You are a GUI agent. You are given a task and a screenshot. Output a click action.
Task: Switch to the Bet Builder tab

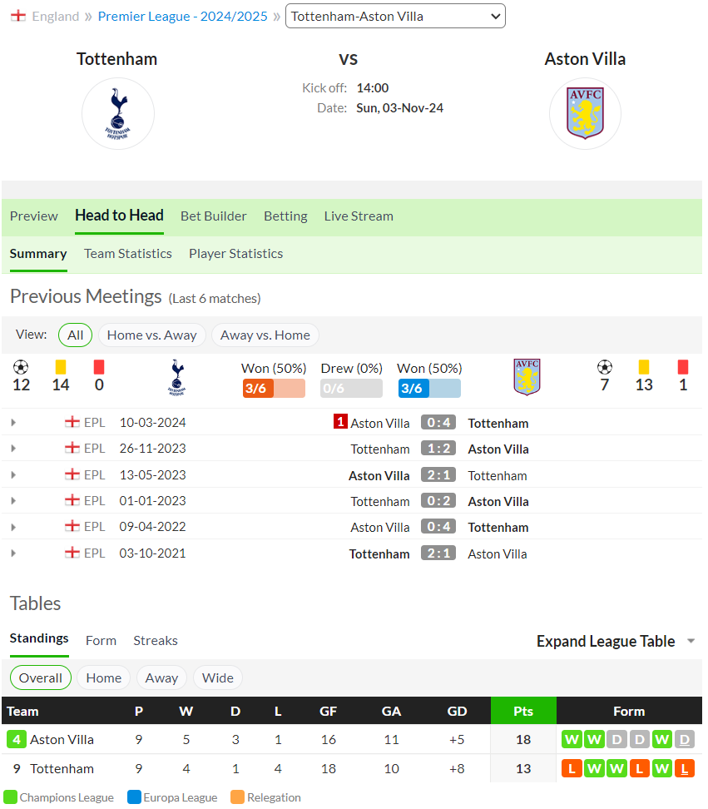(x=214, y=216)
